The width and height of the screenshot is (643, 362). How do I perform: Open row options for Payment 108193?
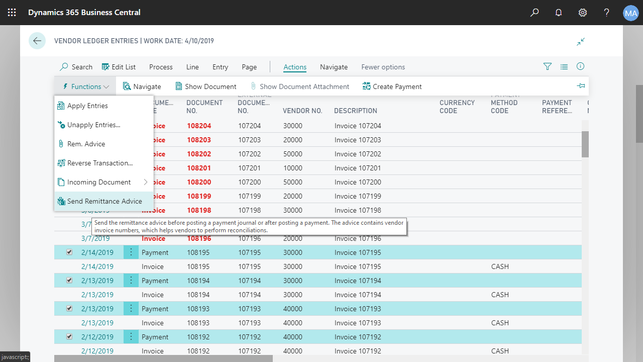point(131,309)
